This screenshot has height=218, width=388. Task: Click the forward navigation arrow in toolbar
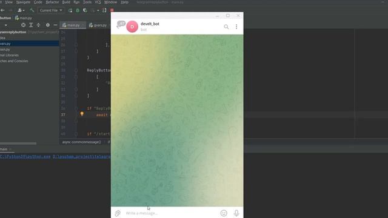click(10, 10)
